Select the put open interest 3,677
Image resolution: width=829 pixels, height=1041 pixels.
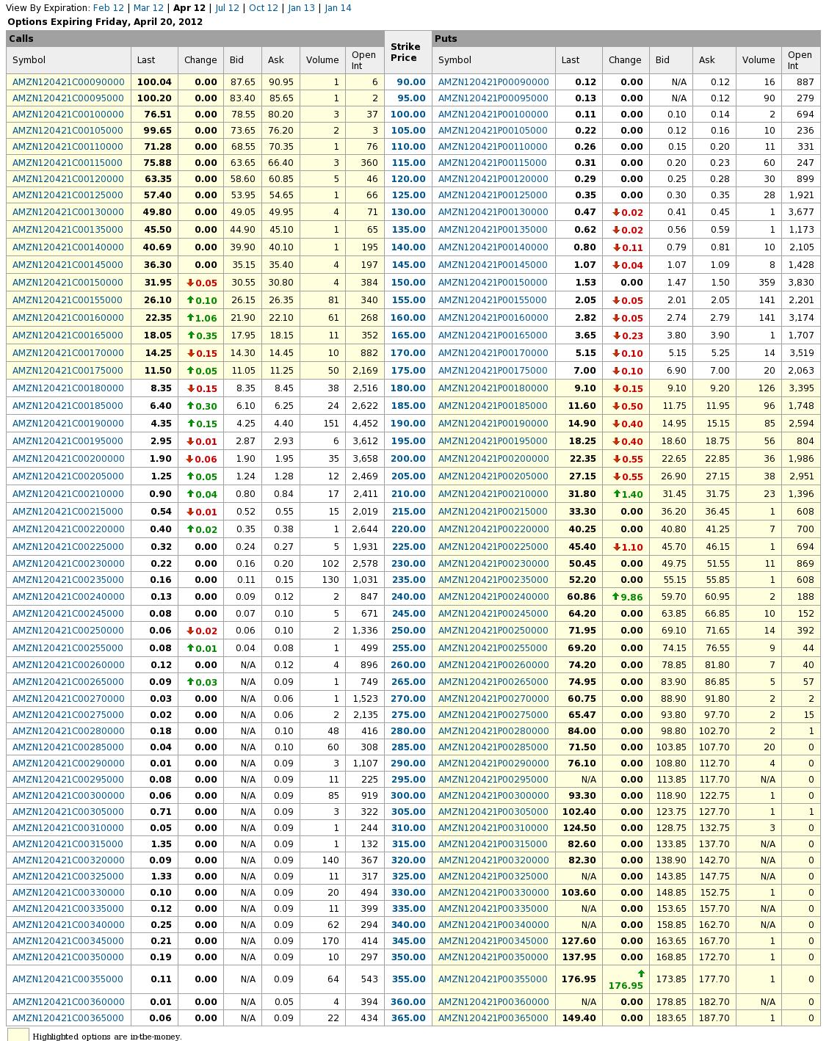coord(801,212)
